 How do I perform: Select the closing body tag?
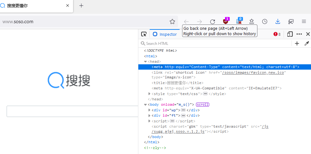coord(156,137)
